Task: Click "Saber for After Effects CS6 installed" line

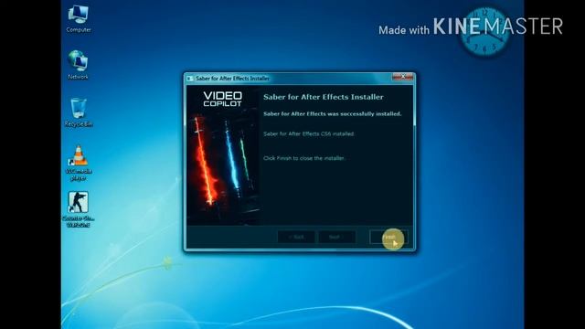Action: (x=309, y=133)
